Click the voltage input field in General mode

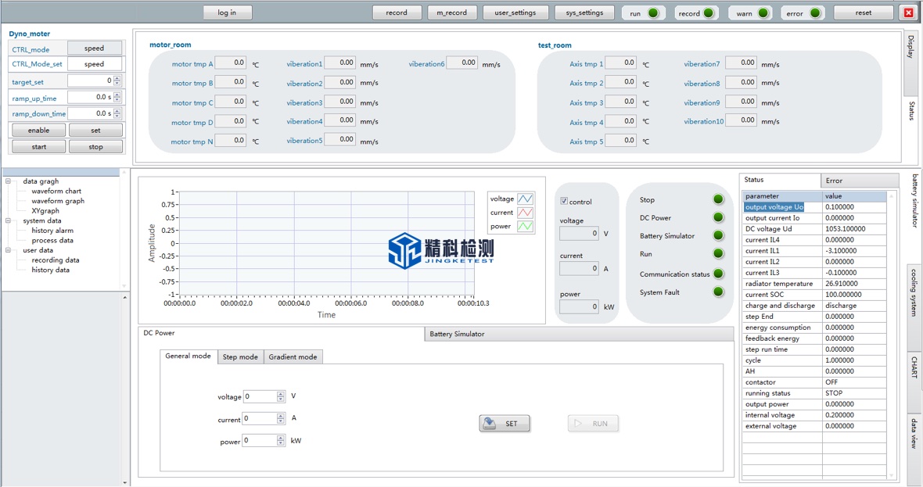260,397
